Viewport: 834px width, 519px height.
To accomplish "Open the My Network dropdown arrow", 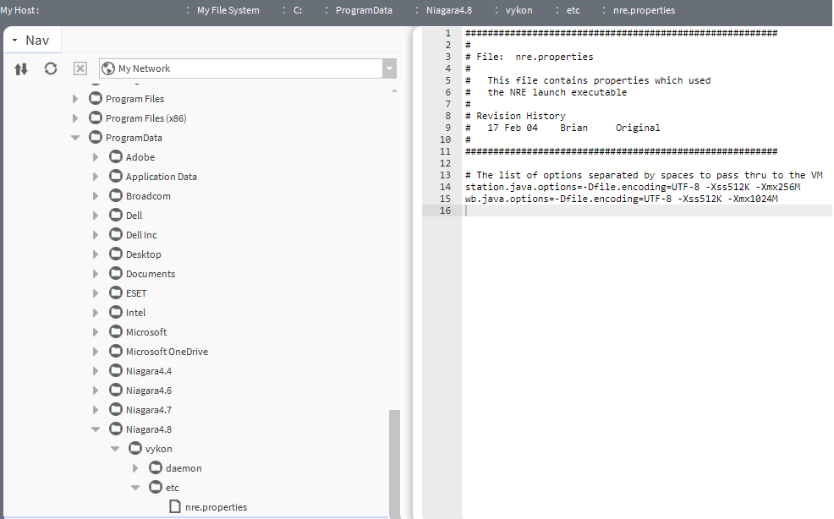I will (388, 68).
